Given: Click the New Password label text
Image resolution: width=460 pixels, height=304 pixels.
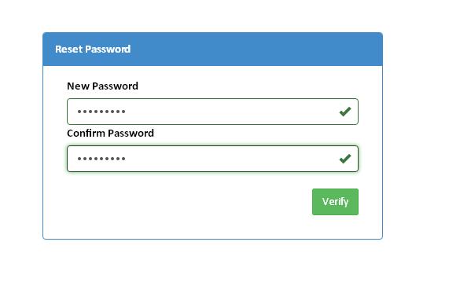Looking at the screenshot, I should pyautogui.click(x=102, y=86).
